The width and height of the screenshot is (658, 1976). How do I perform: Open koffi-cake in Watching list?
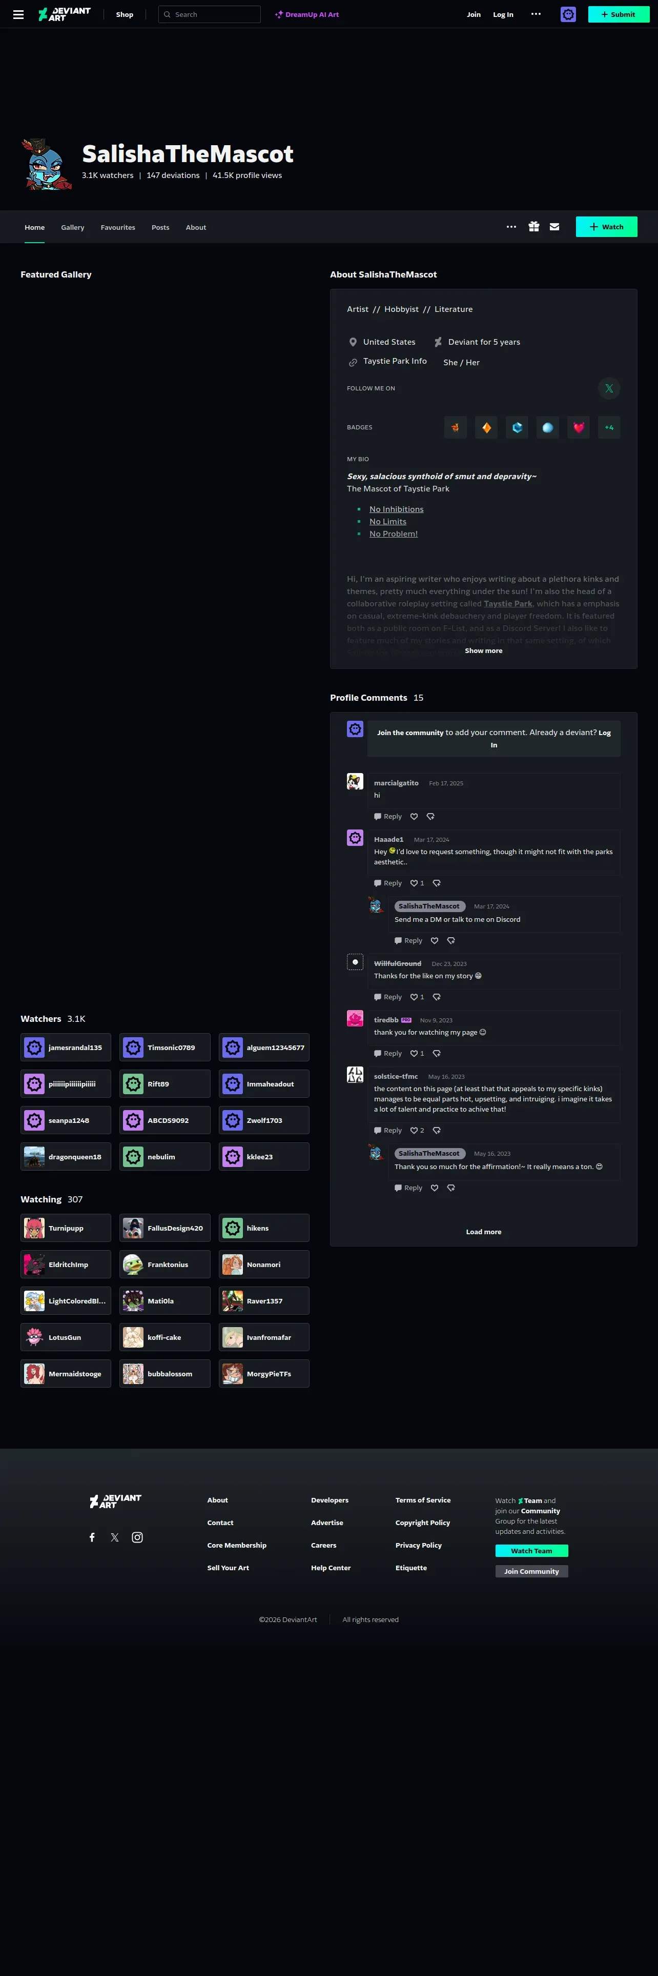(x=164, y=1337)
